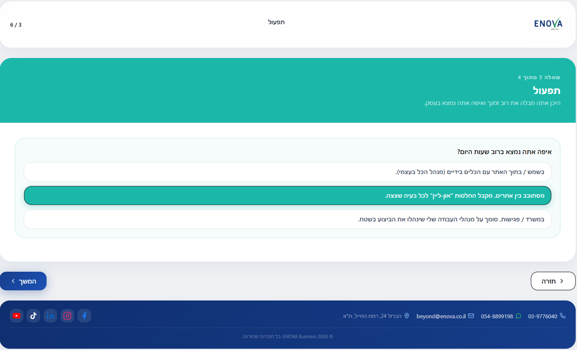Click the ENOVA logo in header
Image resolution: width=577 pixels, height=350 pixels.
coord(548,23)
